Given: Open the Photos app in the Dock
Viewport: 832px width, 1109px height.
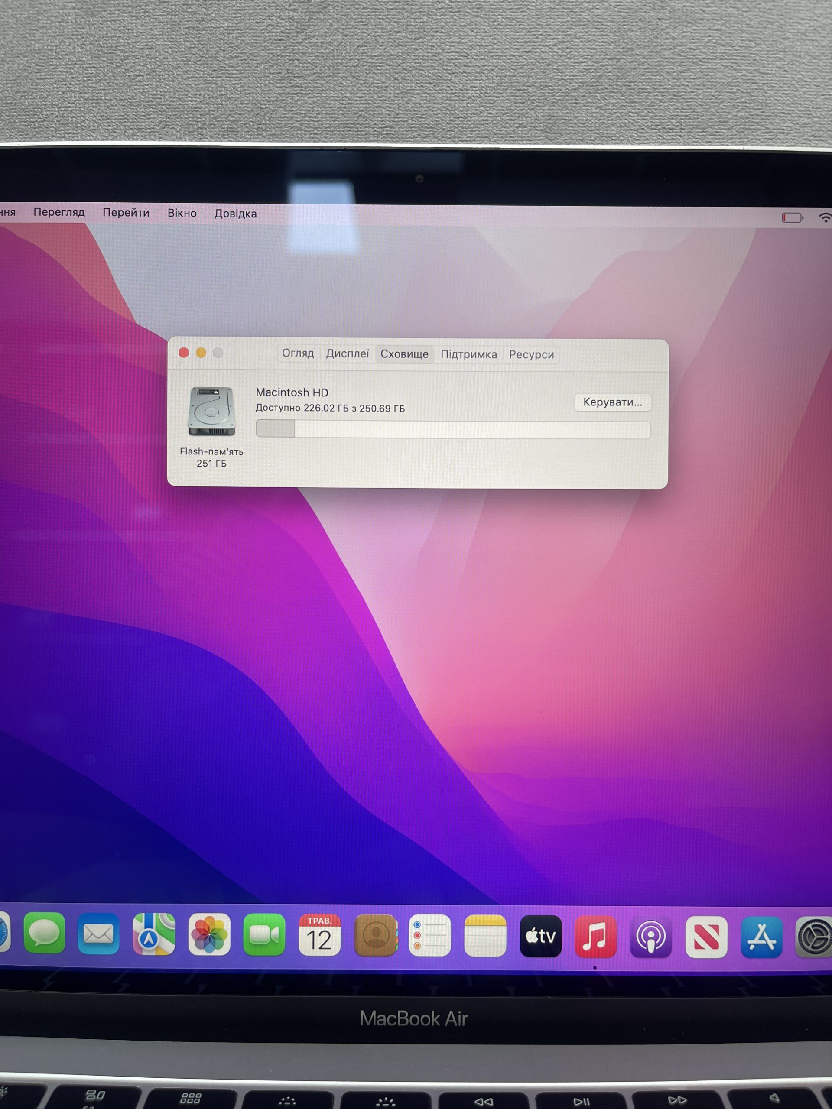Looking at the screenshot, I should coord(209,934).
